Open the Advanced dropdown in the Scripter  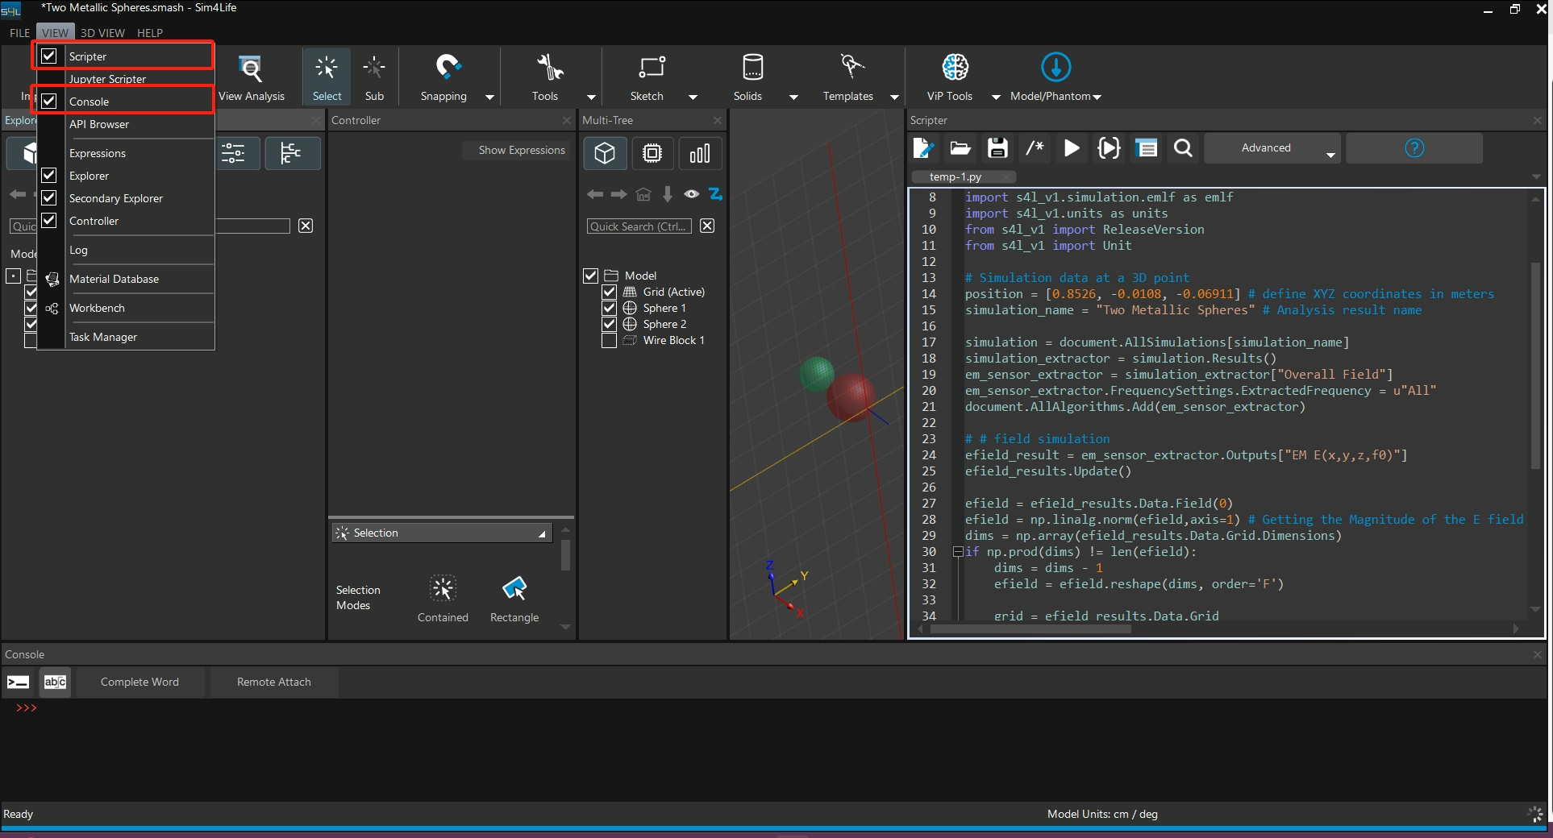pos(1272,148)
